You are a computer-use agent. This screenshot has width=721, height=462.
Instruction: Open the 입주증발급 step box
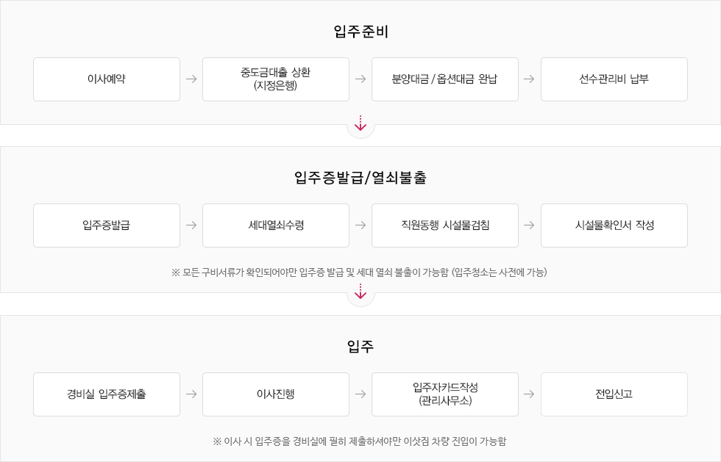[x=107, y=225]
